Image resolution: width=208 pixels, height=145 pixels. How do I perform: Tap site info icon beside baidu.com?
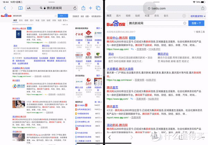coord(149,8)
